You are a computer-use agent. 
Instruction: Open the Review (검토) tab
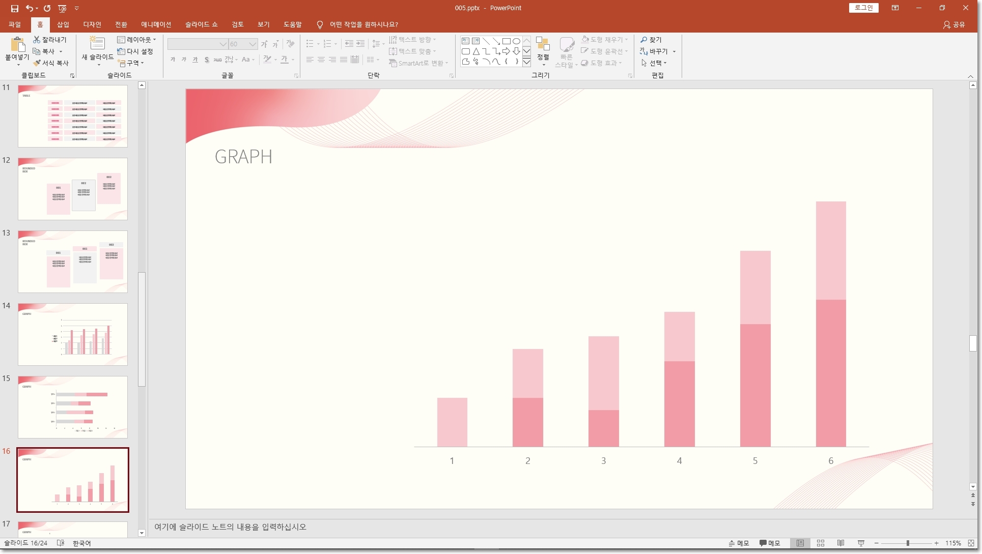[238, 24]
